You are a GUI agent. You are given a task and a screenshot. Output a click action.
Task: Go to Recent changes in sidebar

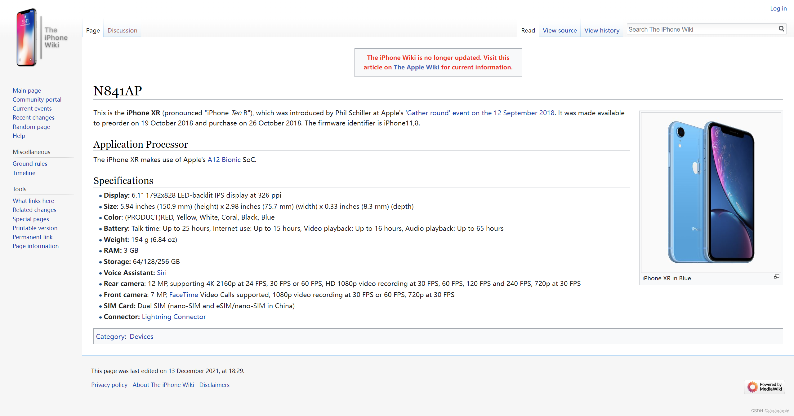click(x=33, y=117)
